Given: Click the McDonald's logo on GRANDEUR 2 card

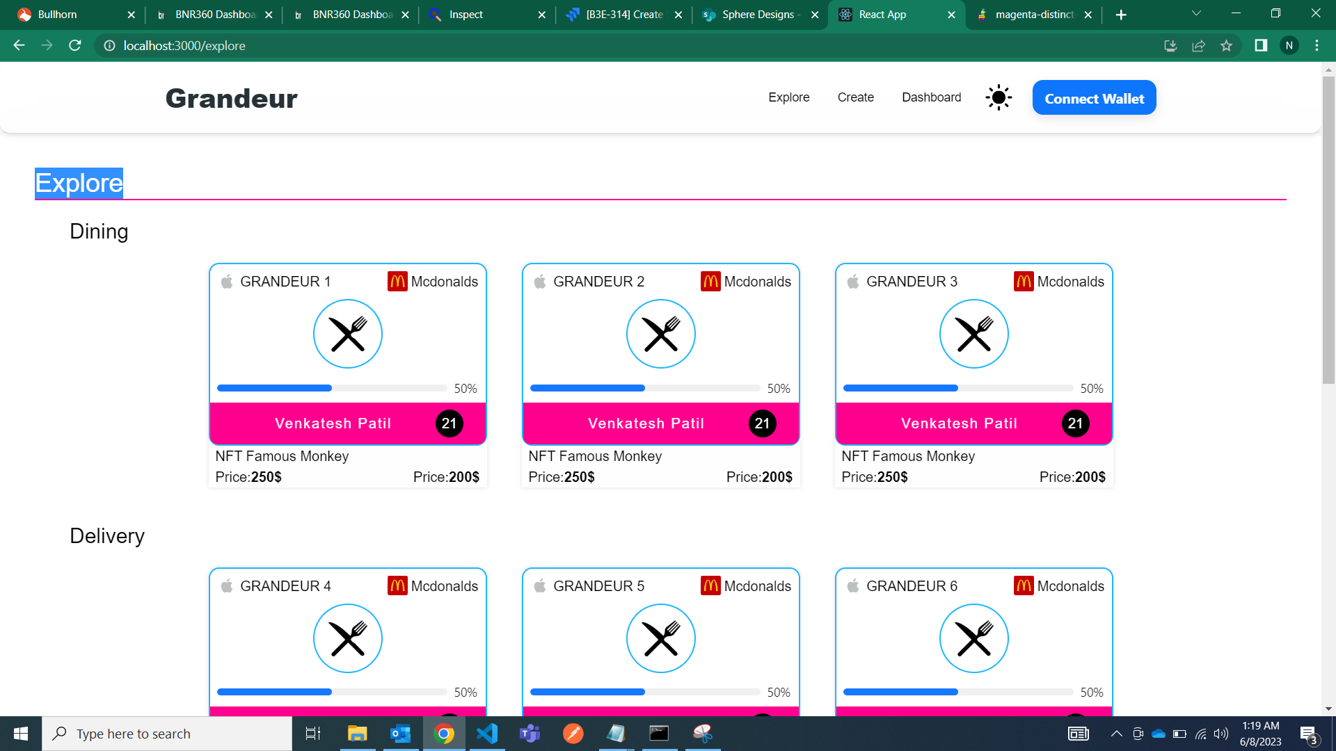Looking at the screenshot, I should coord(710,282).
